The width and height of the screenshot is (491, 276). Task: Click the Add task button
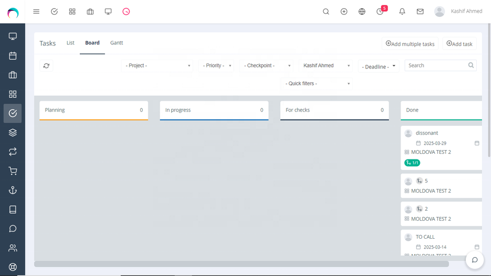coord(459,44)
